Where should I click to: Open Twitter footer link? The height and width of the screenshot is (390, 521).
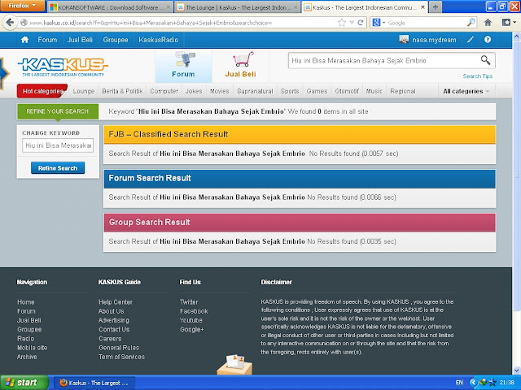pyautogui.click(x=189, y=301)
